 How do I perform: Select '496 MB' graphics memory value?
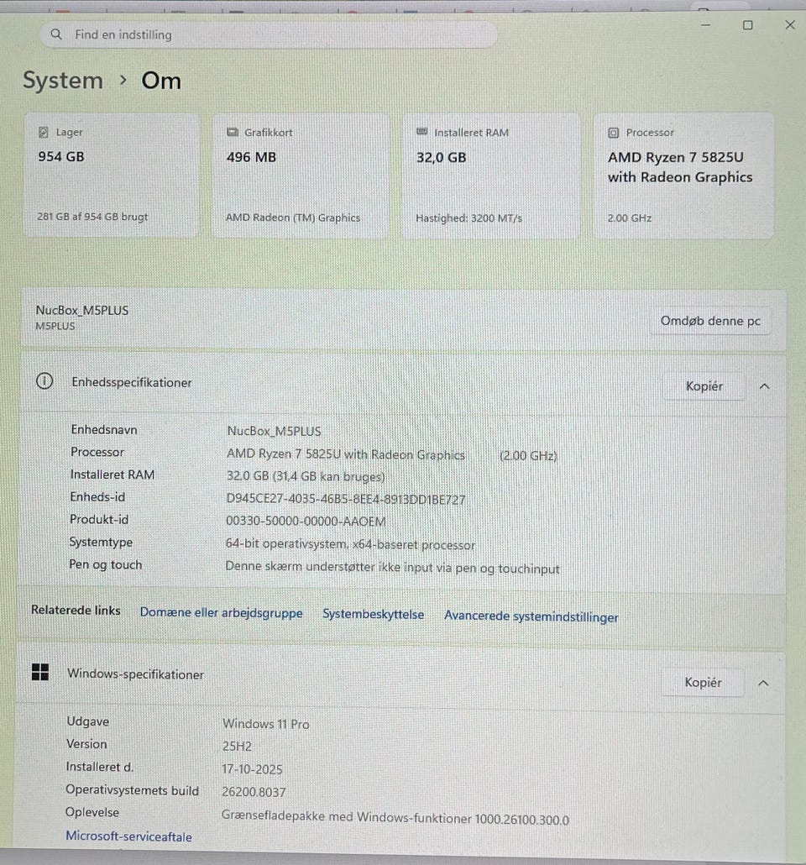251,157
